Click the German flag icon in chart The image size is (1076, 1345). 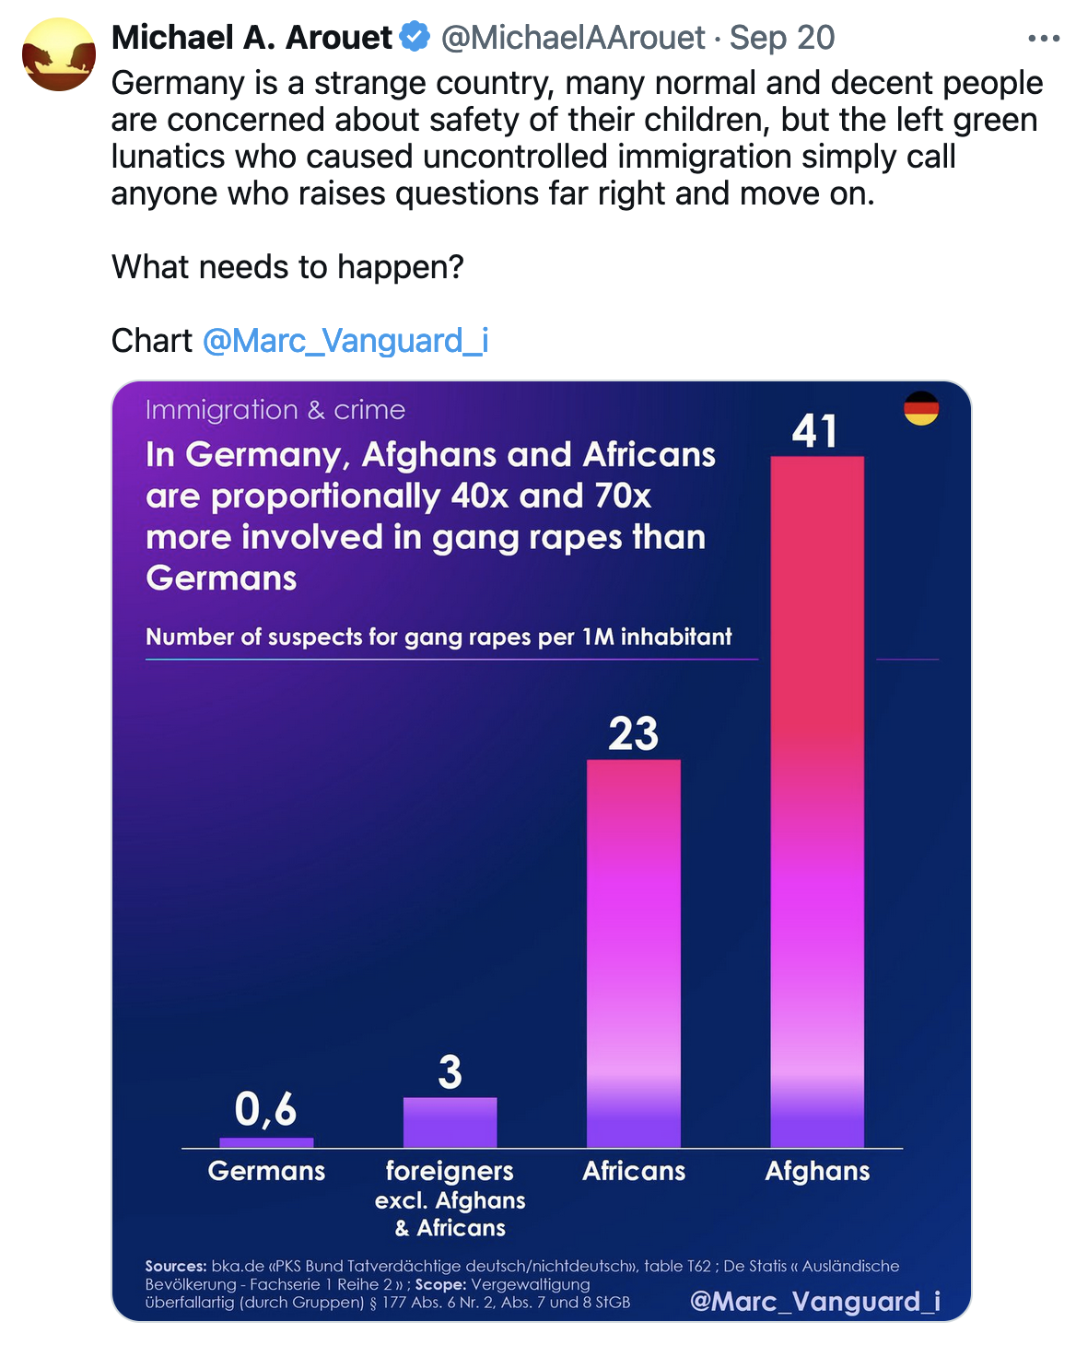pos(920,408)
